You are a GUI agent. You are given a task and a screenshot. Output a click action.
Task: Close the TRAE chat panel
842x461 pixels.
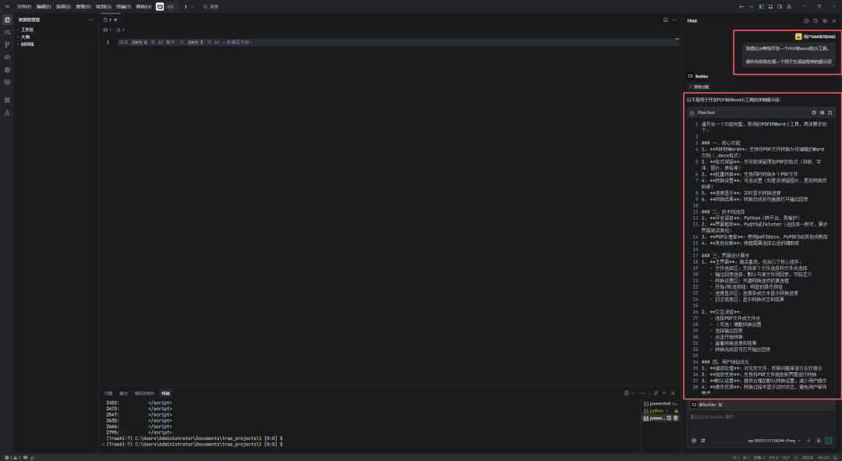tap(834, 21)
